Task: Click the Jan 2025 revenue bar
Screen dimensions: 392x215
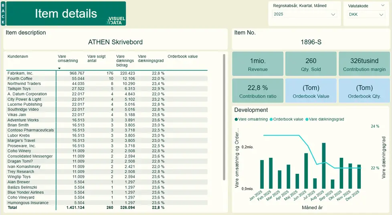Action: 262,174
